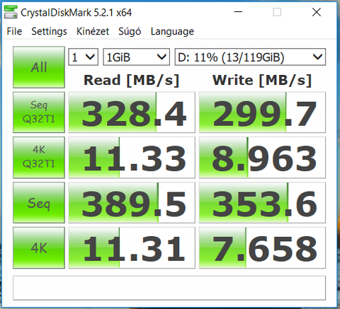Click the Write [MB/s] column header
Viewport: 340px width, 309px height.
[x=262, y=80]
